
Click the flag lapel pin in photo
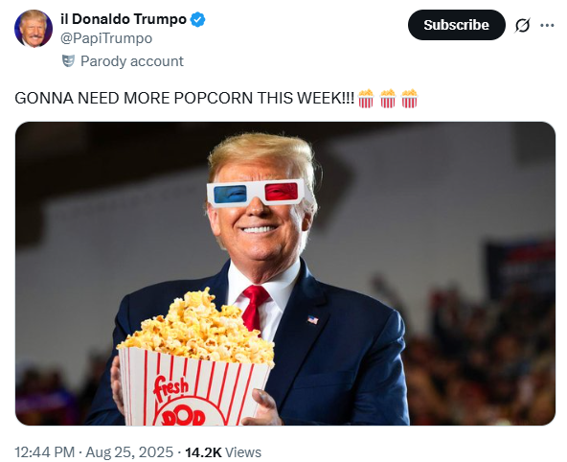(x=313, y=320)
